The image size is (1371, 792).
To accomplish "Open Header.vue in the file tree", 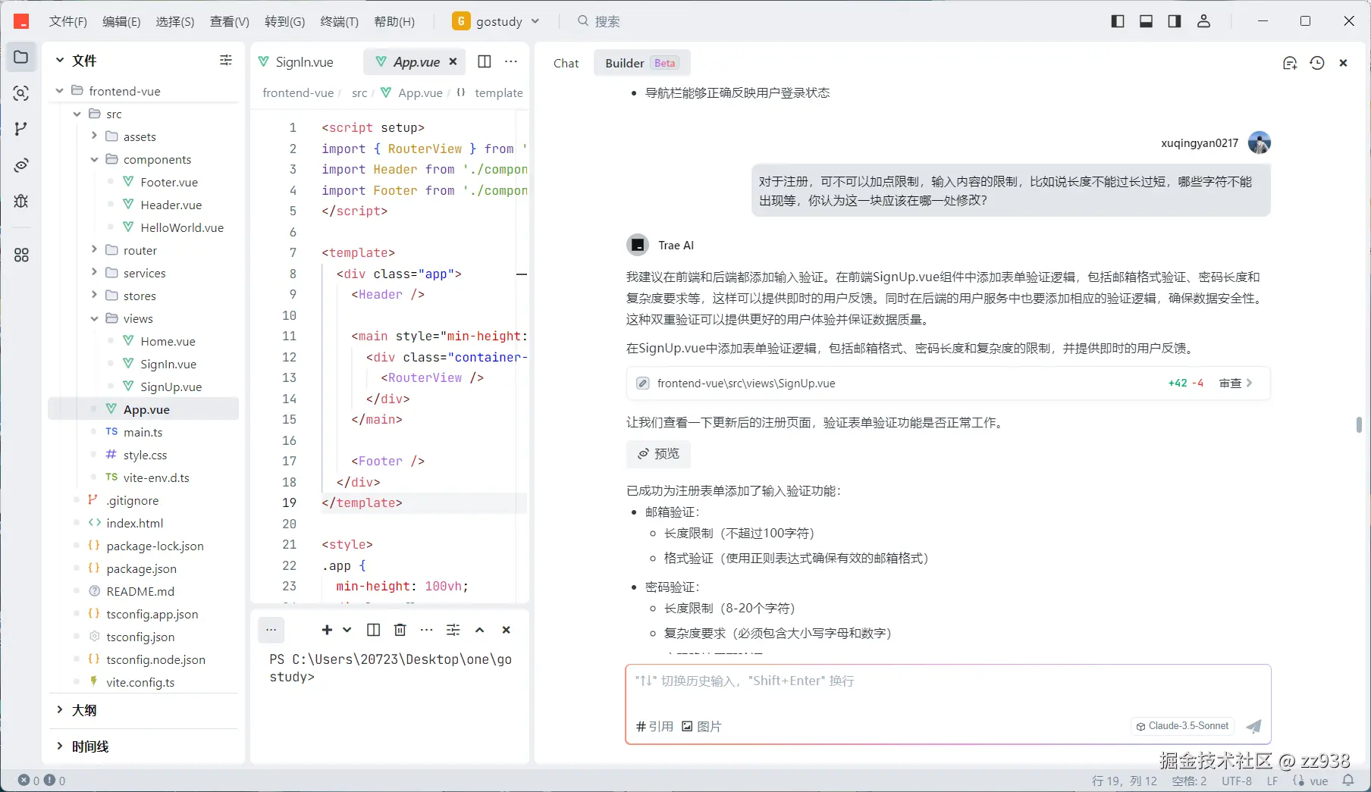I will pyautogui.click(x=171, y=205).
